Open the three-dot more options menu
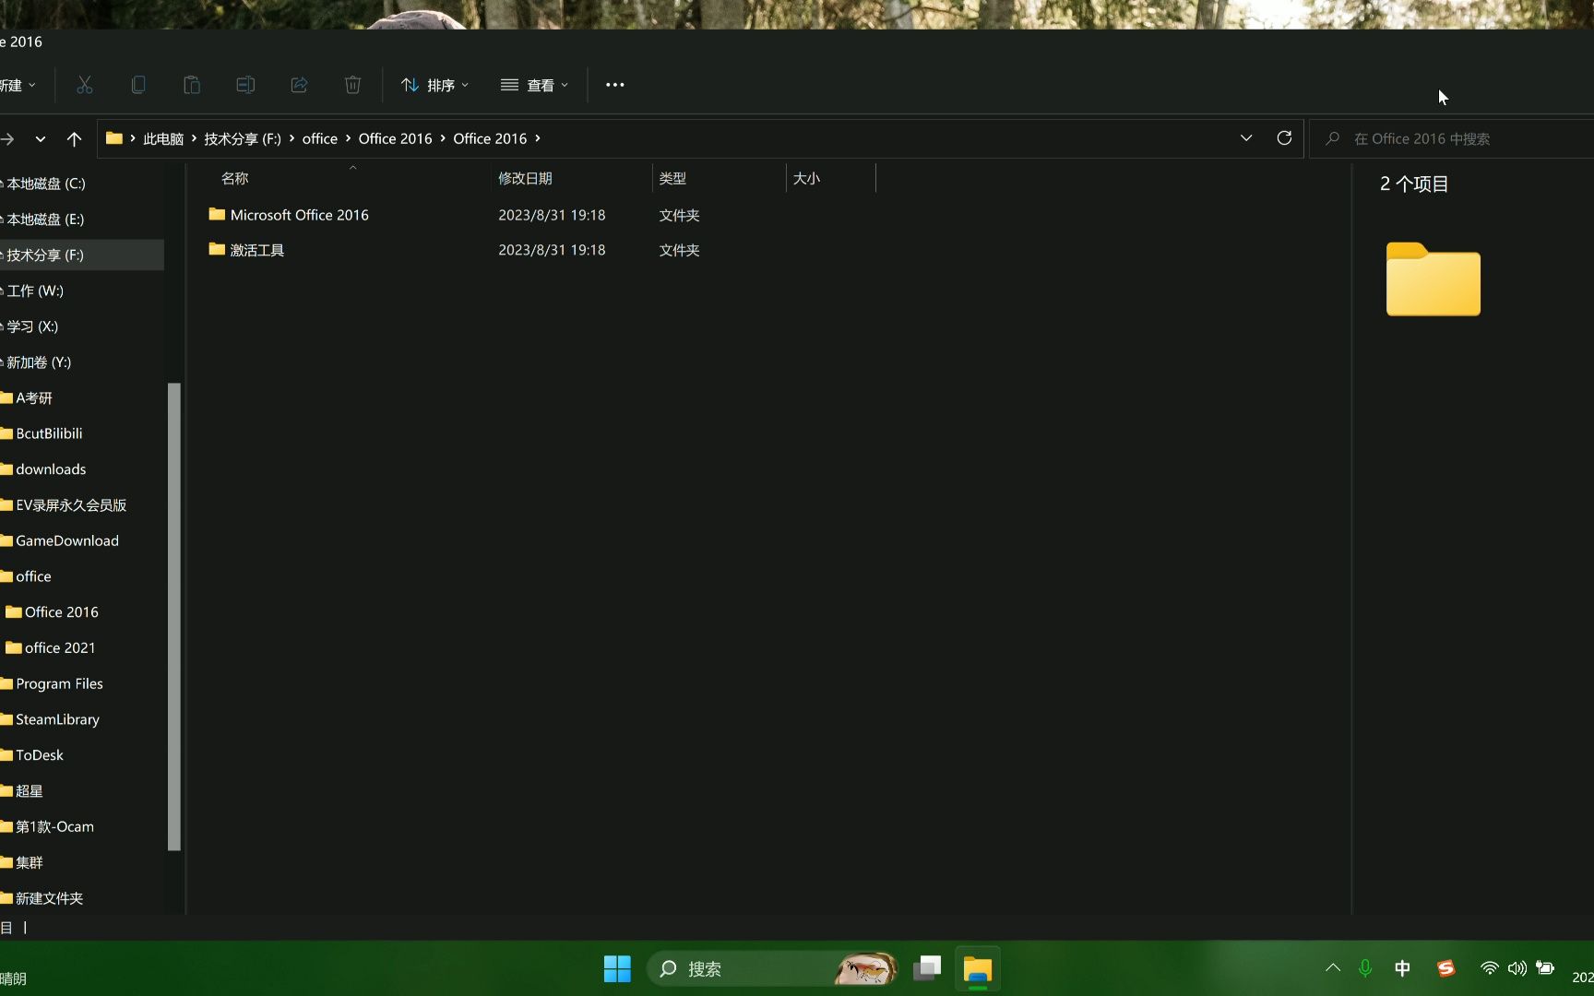 point(615,85)
